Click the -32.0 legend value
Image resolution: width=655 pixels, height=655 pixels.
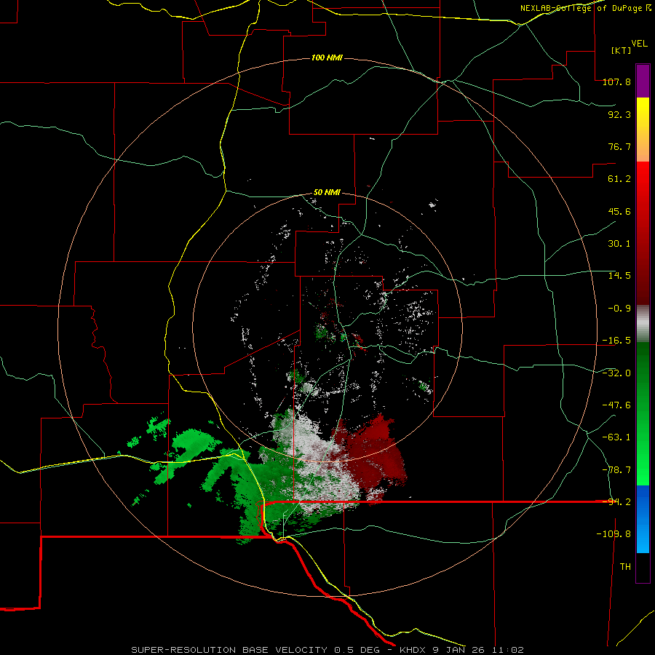coord(616,373)
